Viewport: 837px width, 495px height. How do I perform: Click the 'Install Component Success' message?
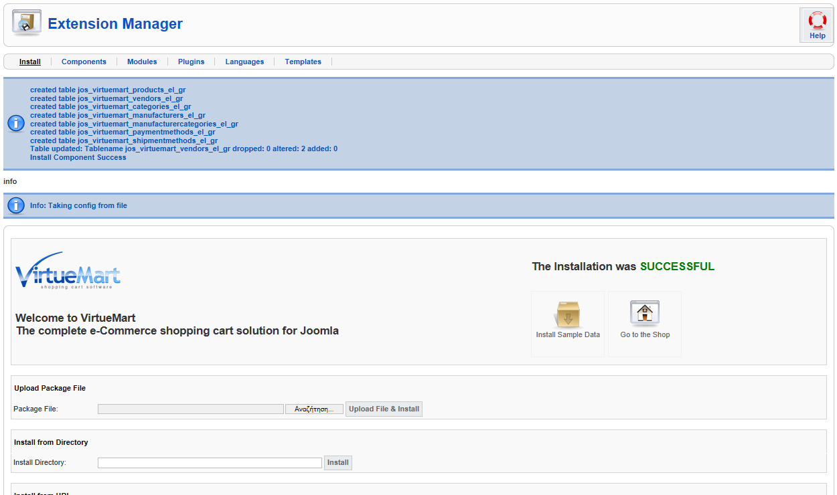pyautogui.click(x=78, y=157)
